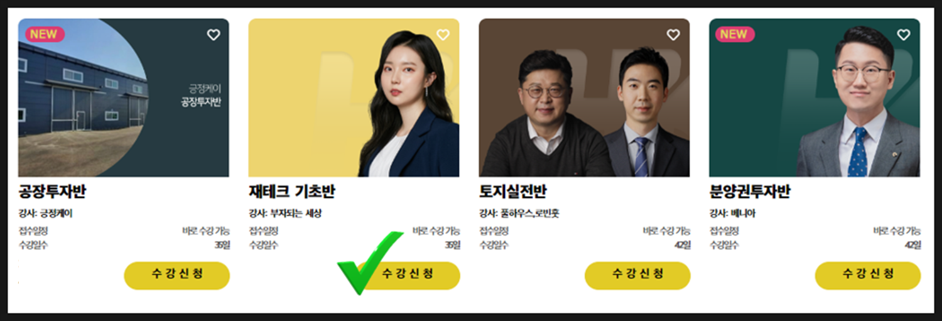Open the 공장투자반 course title

point(52,192)
